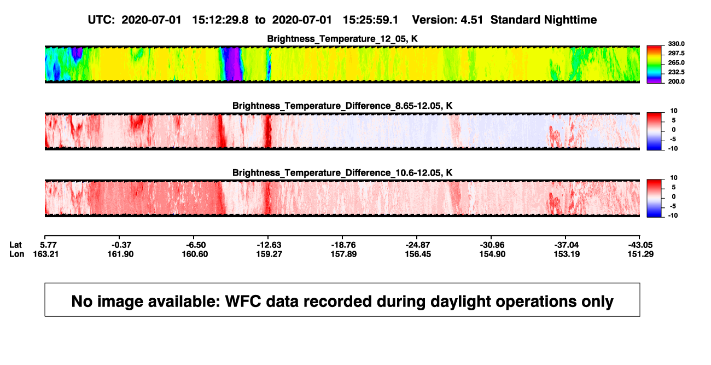
Task: Click the latitude value -37.04
Action: (x=567, y=245)
